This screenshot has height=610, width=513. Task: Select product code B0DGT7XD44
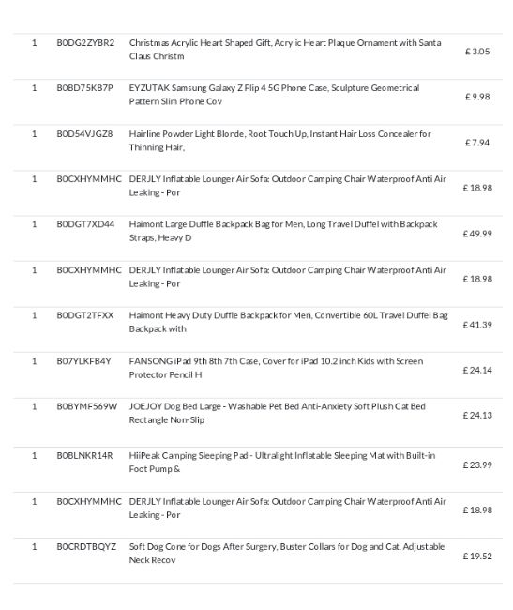click(85, 224)
